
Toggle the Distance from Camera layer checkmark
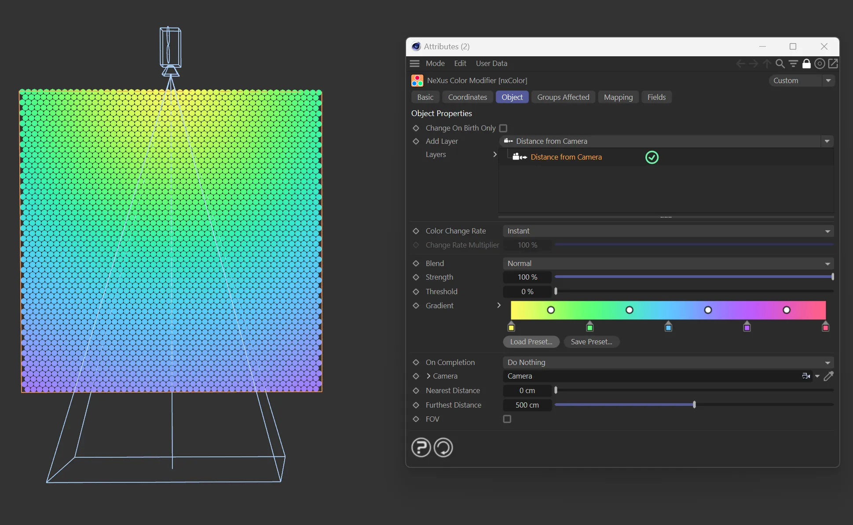652,157
